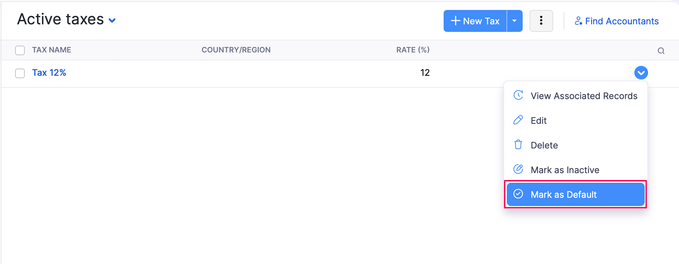679x264 pixels.
Task: Click the checkmark circle icon for Mark as Default
Action: pyautogui.click(x=518, y=194)
